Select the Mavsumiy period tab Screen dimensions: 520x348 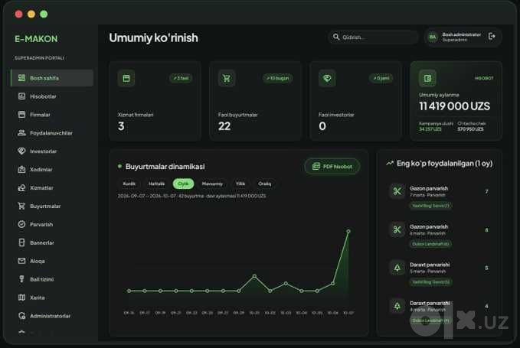(212, 184)
